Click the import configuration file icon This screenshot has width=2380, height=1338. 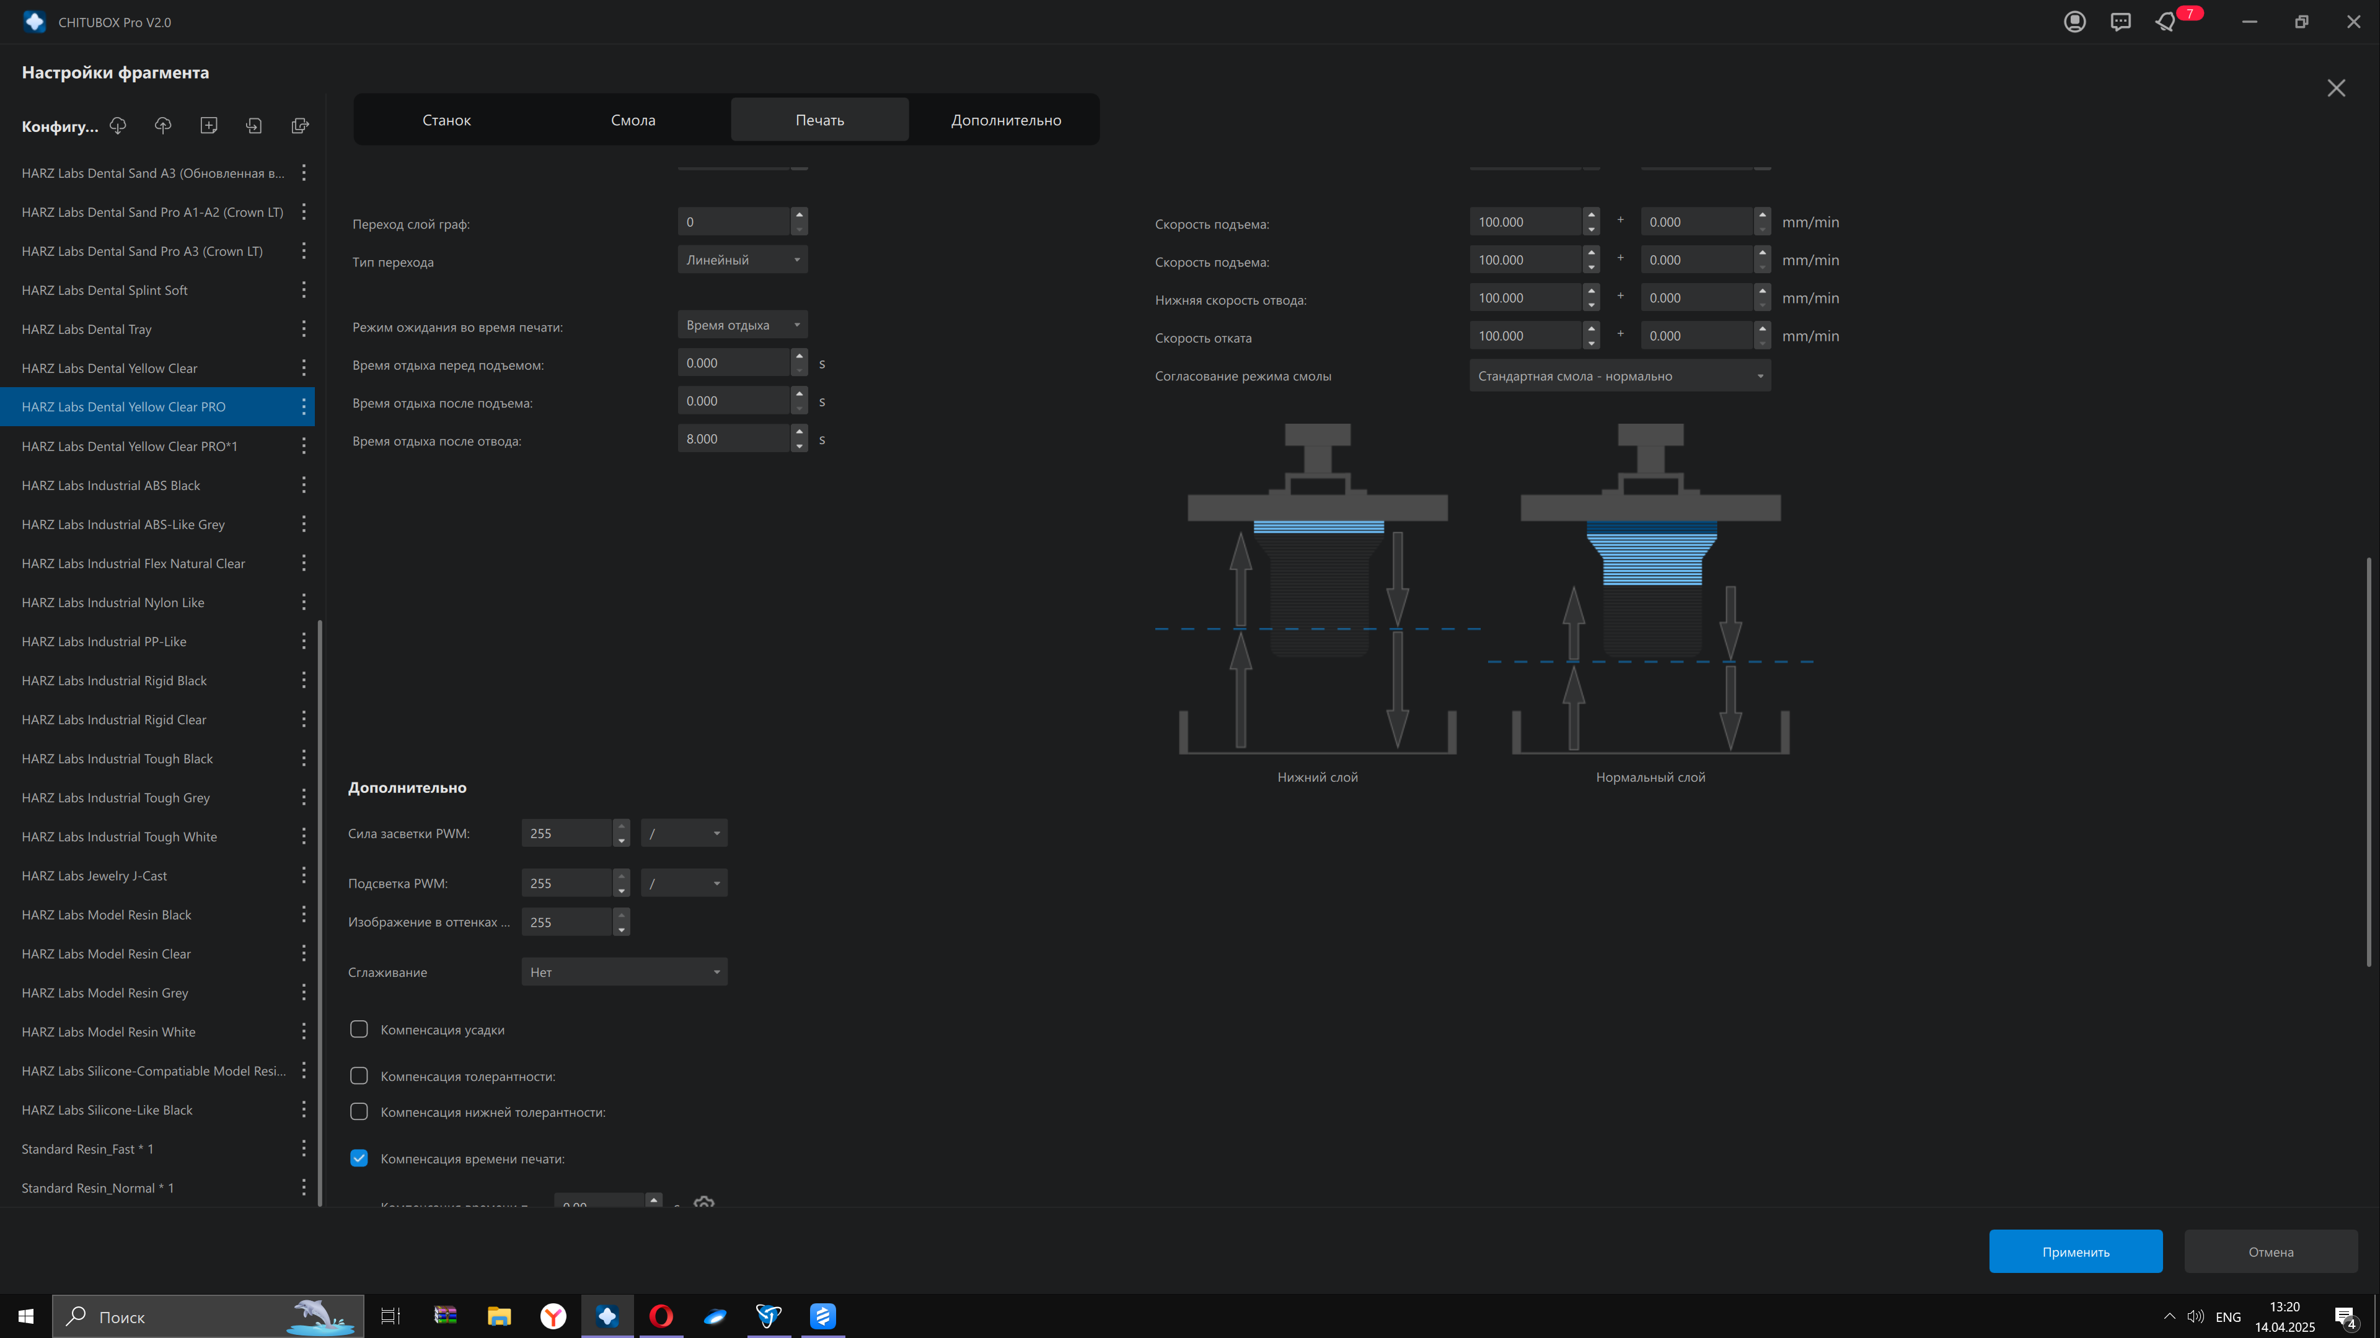[x=254, y=126]
